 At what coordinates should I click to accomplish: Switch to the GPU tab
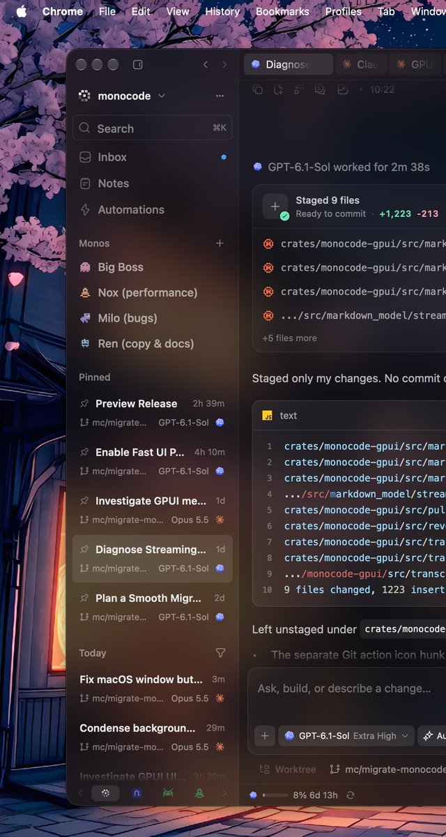click(x=415, y=64)
